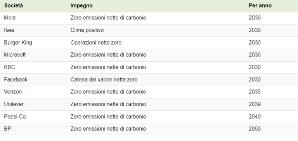Select the 2035 year cell

click(255, 92)
